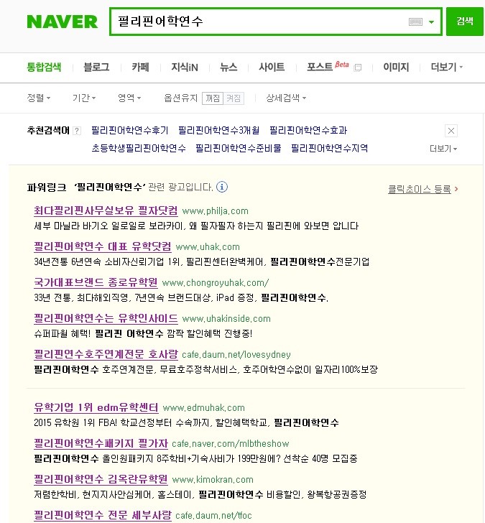The image size is (485, 523).
Task: Click description text starting 34년전통 6년연속
Action: pyautogui.click(x=201, y=261)
